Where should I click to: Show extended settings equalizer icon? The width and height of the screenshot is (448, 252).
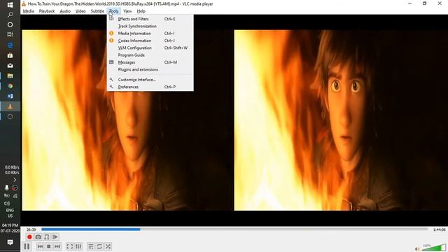78,246
